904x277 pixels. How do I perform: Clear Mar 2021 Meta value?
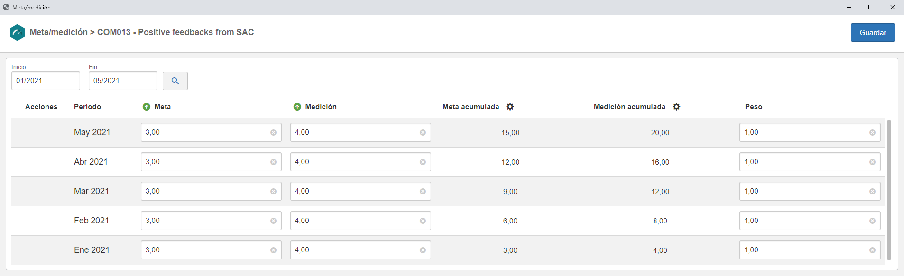point(274,192)
